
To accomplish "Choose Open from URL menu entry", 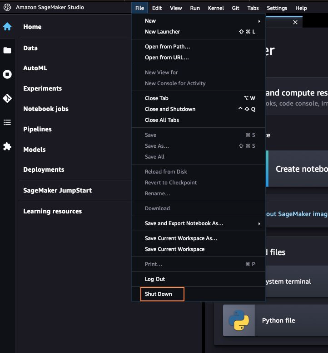I will click(x=199, y=58).
